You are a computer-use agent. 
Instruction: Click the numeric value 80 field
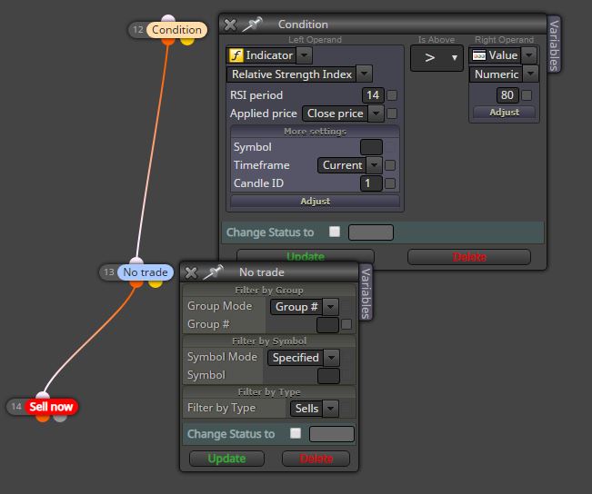pos(507,95)
